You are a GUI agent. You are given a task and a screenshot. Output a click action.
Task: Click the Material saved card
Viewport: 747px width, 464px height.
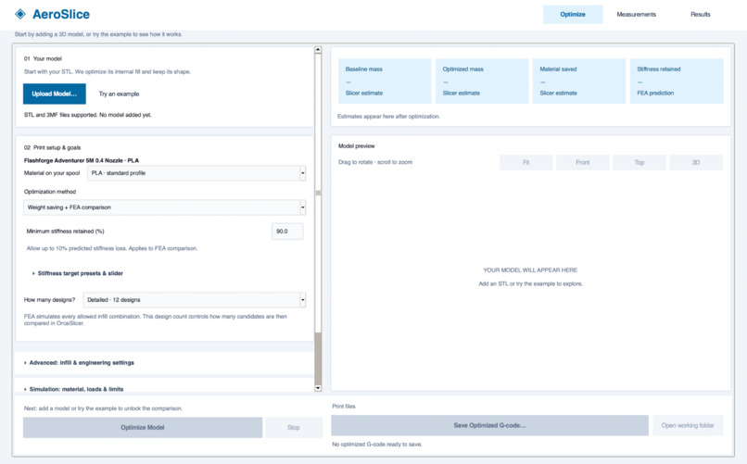[x=579, y=81]
